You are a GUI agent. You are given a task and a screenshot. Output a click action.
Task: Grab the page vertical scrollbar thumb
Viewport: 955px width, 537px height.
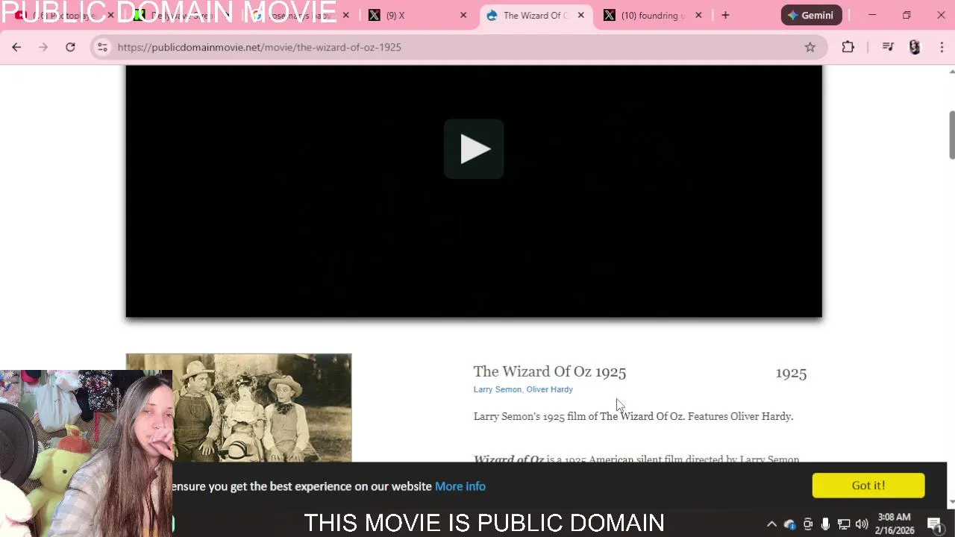(x=951, y=135)
